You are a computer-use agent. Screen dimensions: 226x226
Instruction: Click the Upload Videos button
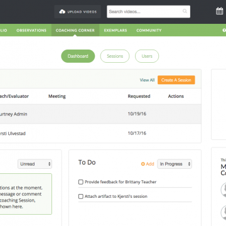click(78, 12)
